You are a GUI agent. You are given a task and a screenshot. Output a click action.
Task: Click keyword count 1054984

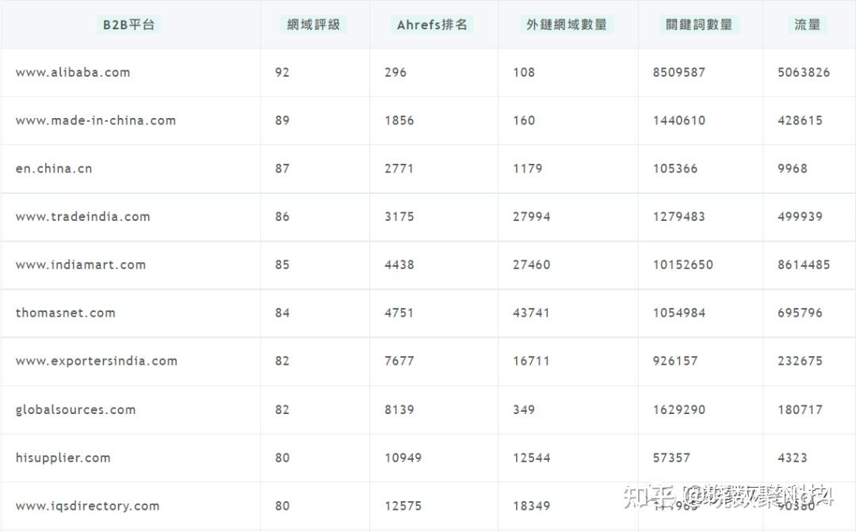(678, 313)
